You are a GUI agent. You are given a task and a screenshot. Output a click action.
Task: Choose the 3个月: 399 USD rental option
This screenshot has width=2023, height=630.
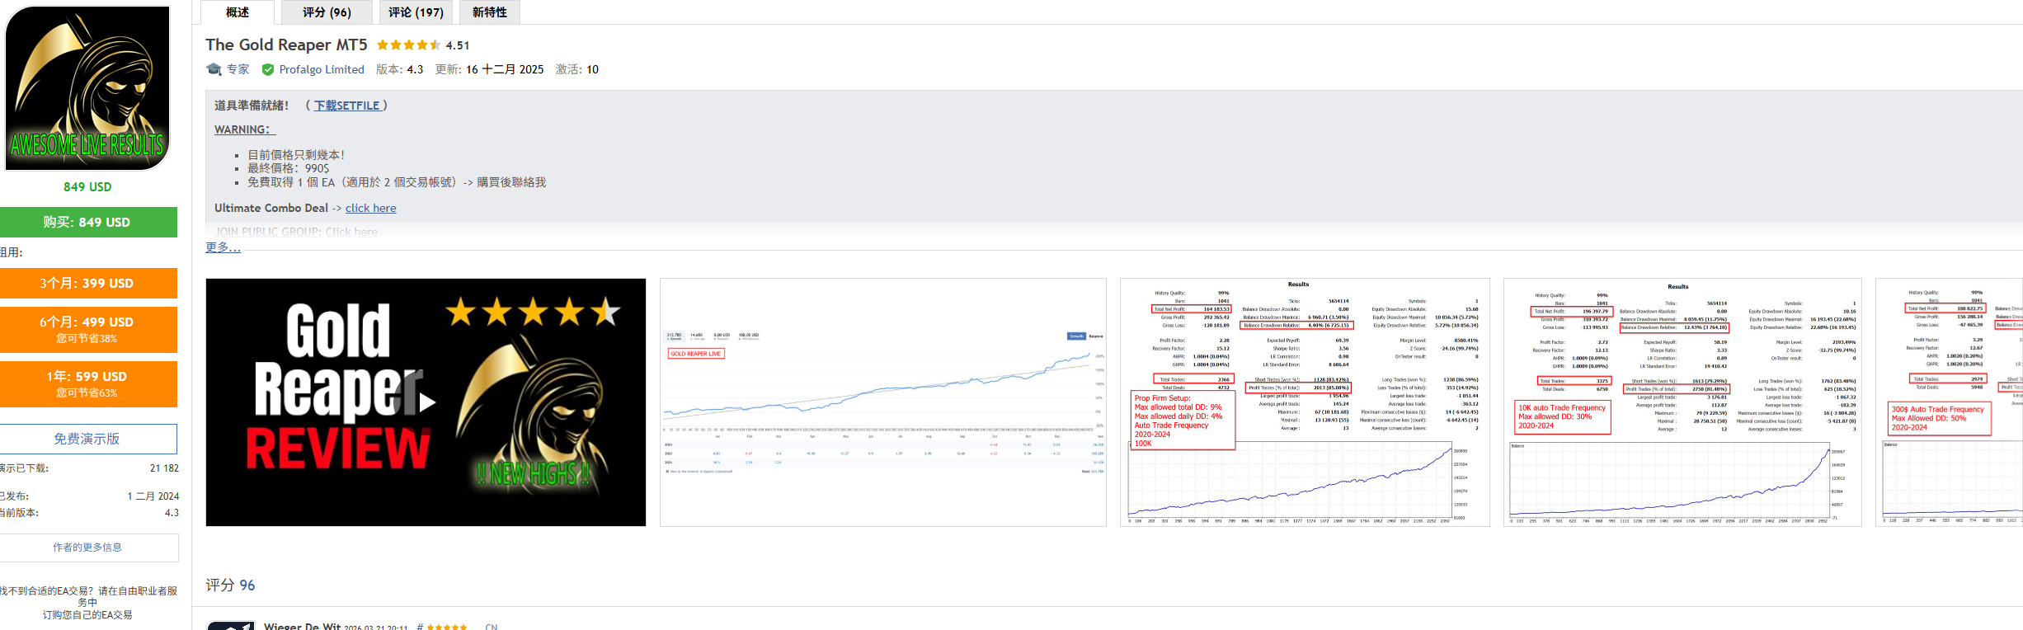click(x=87, y=283)
